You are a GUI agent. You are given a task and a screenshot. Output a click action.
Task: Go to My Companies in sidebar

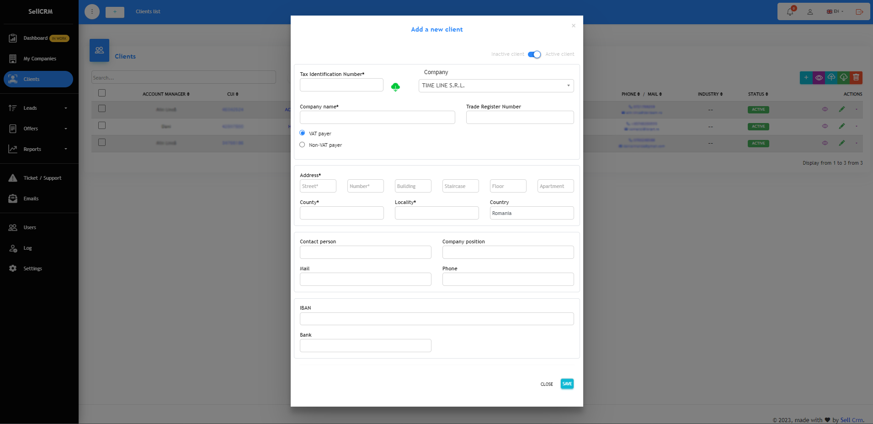coord(39,59)
